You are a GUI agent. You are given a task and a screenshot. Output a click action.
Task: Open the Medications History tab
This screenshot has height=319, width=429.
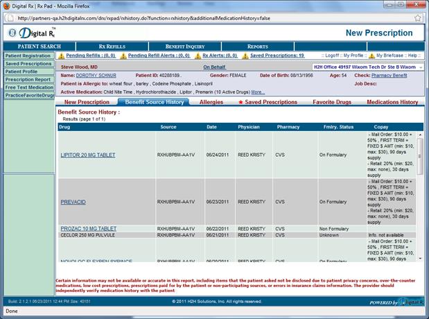tap(392, 102)
